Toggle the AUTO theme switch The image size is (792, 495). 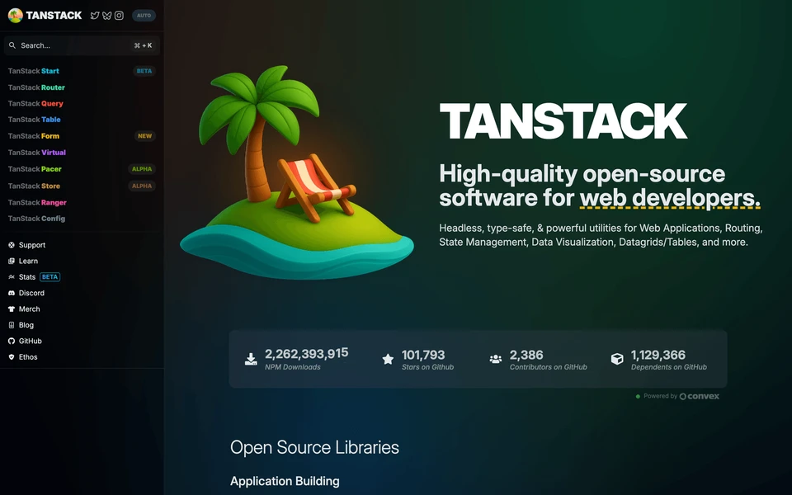click(144, 16)
